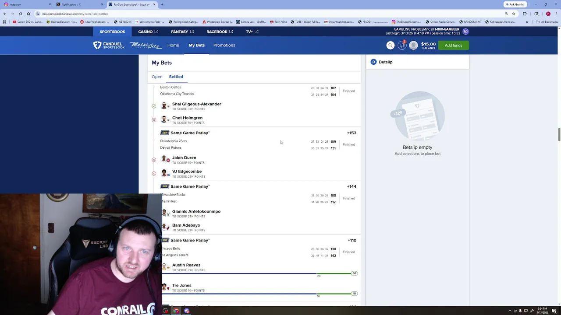Click the Chrome icon in the taskbar
Screen dimensions: 561x315
pos(176,311)
